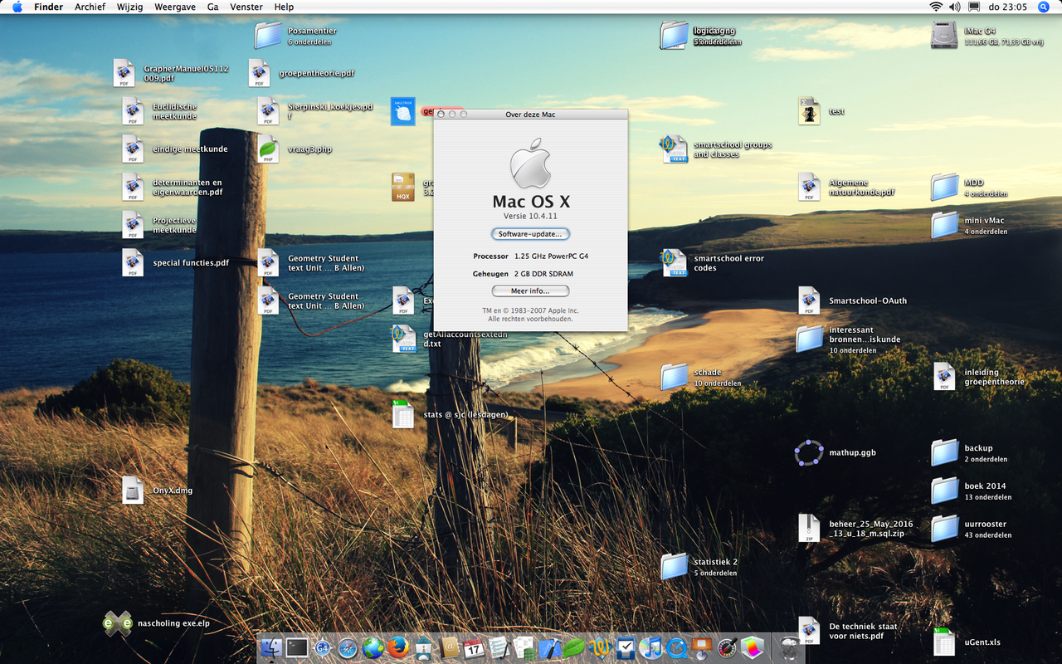
Task: Launch Keynote podium icon in Dock
Action: 702,647
